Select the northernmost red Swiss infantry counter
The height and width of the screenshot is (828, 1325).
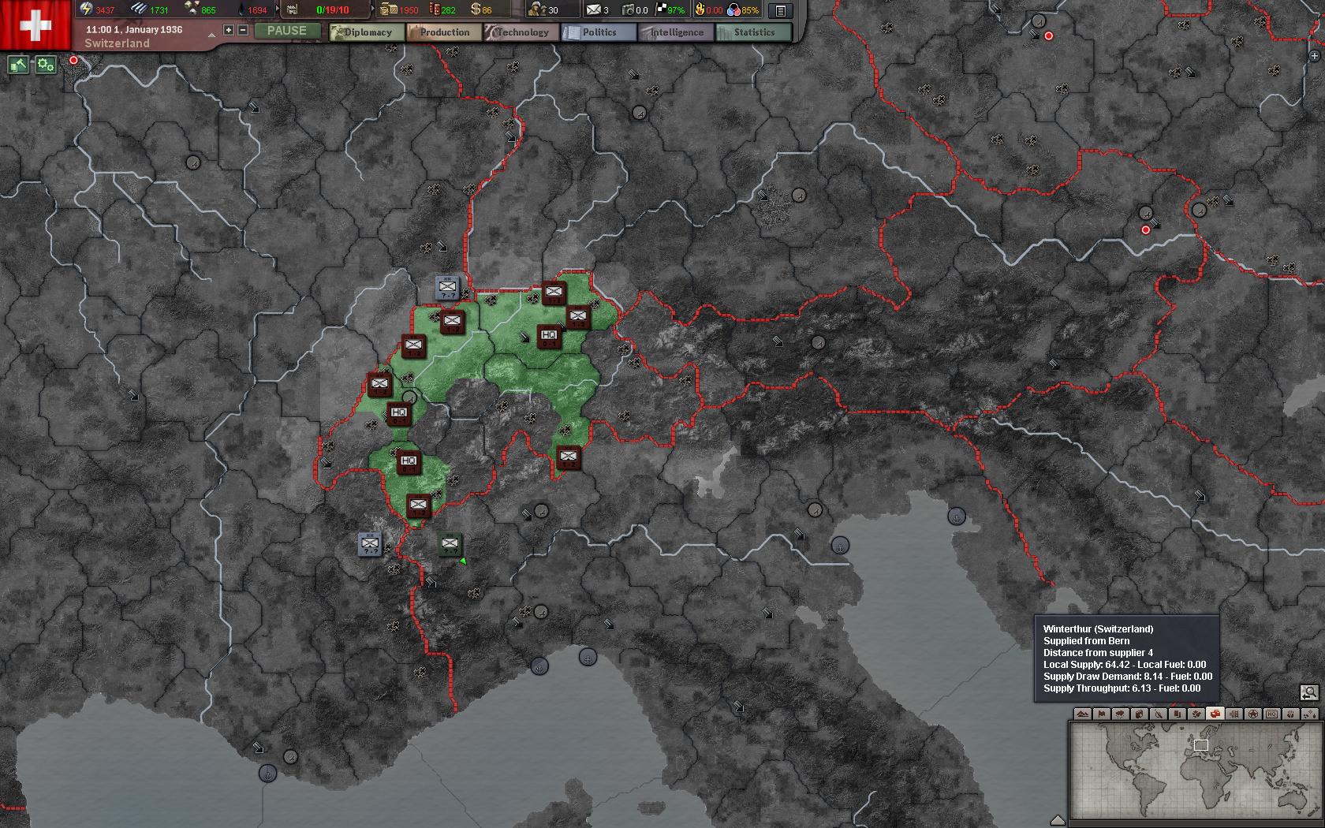[554, 293]
